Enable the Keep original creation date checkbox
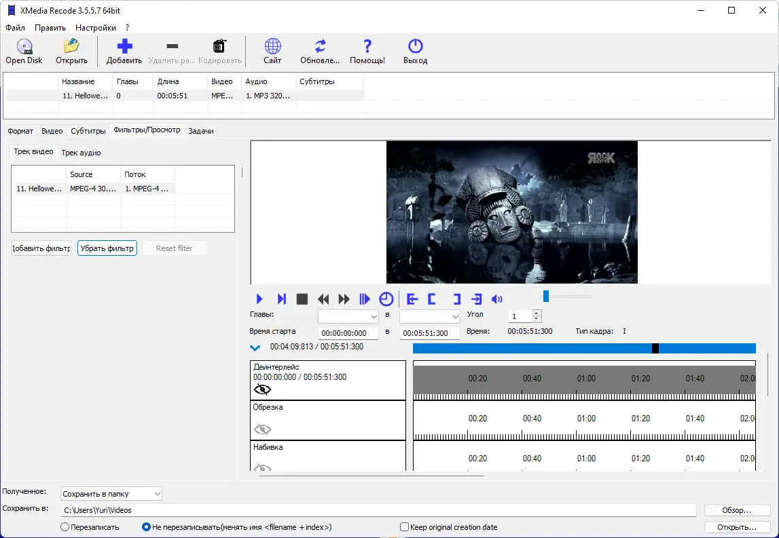The height and width of the screenshot is (538, 779). pyautogui.click(x=405, y=527)
